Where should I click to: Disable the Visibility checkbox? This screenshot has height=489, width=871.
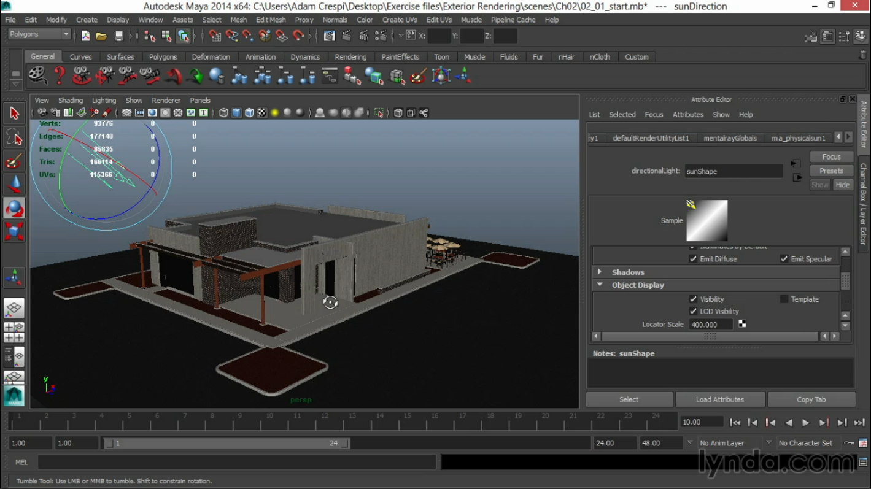(x=693, y=299)
